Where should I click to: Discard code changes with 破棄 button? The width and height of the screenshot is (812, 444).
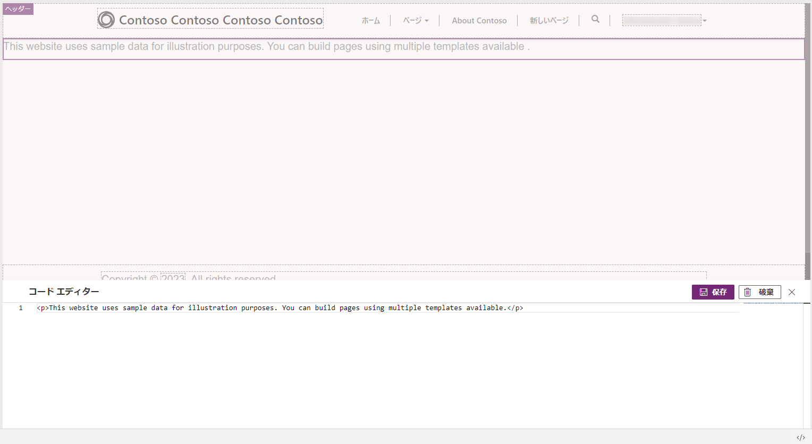click(x=759, y=292)
